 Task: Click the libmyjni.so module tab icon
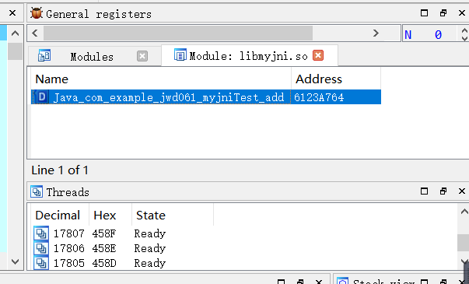tap(180, 54)
